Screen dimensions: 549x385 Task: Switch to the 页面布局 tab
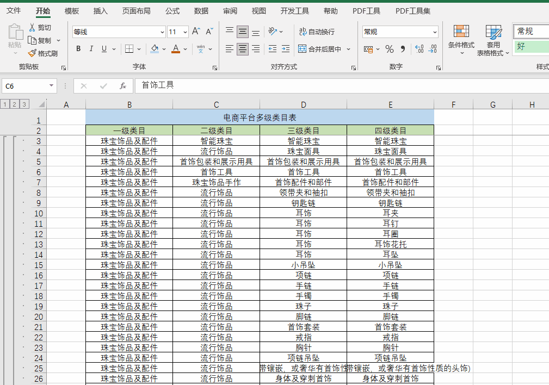tap(136, 11)
